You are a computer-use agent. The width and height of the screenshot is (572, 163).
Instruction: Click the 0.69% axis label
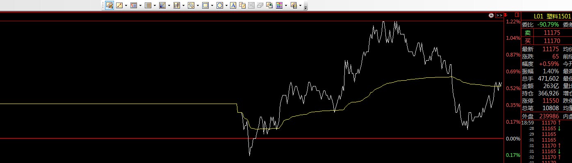tap(513, 72)
